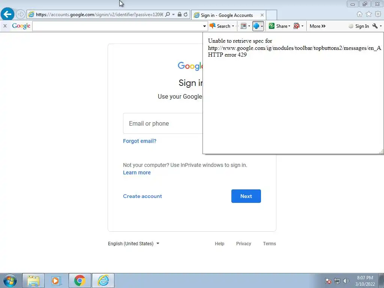Launch Windows Media Player from taskbar
This screenshot has width=384, height=288.
point(56,280)
